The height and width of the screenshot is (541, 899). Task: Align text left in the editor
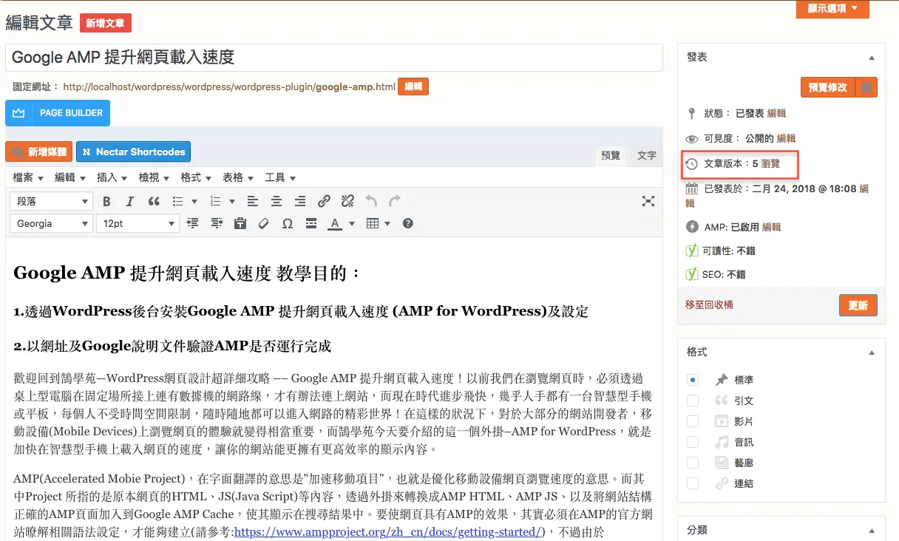pos(253,201)
